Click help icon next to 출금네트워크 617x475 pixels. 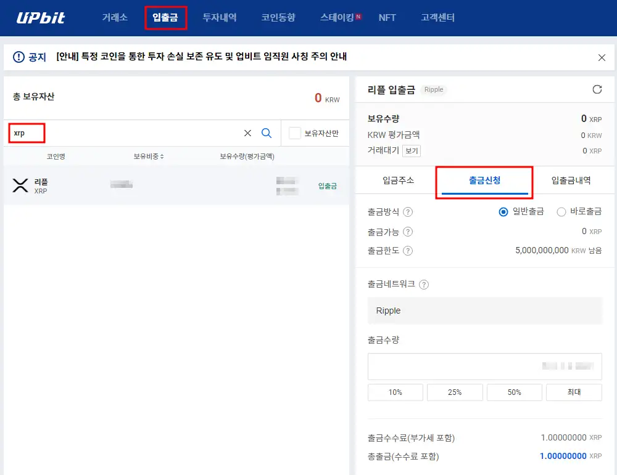(424, 285)
